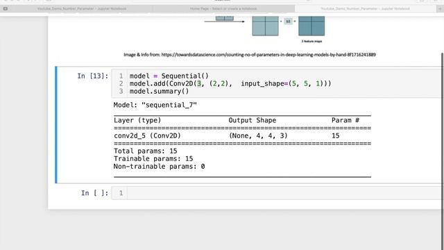Click line number 1 of the empty cell
This screenshot has height=250, width=444.
121,193
